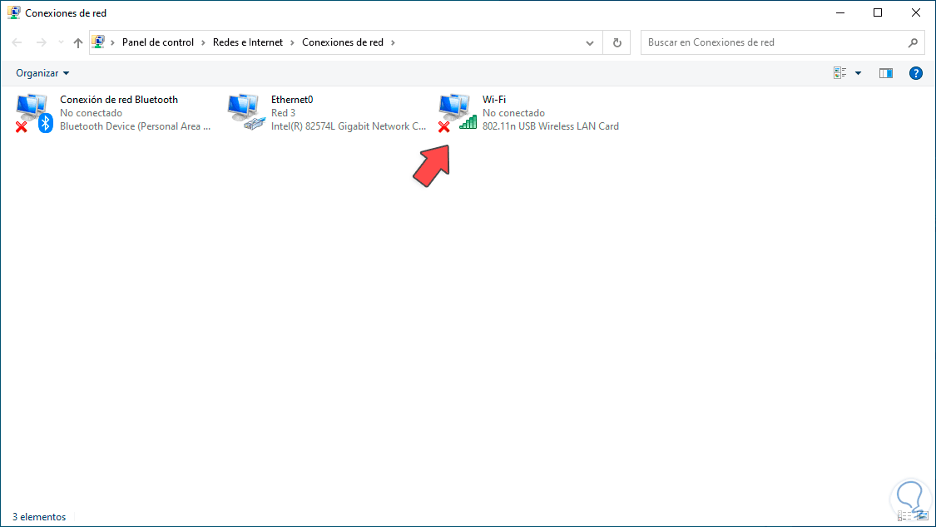Select the Ethernet0 adapter icon

point(246,112)
